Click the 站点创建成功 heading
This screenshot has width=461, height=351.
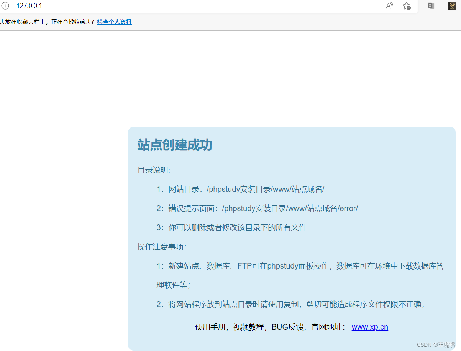pyautogui.click(x=175, y=145)
